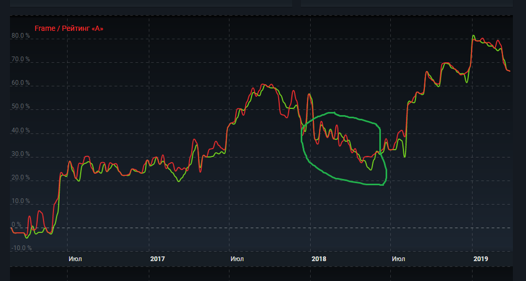Select the 50.0 % y-axis label

21,107
